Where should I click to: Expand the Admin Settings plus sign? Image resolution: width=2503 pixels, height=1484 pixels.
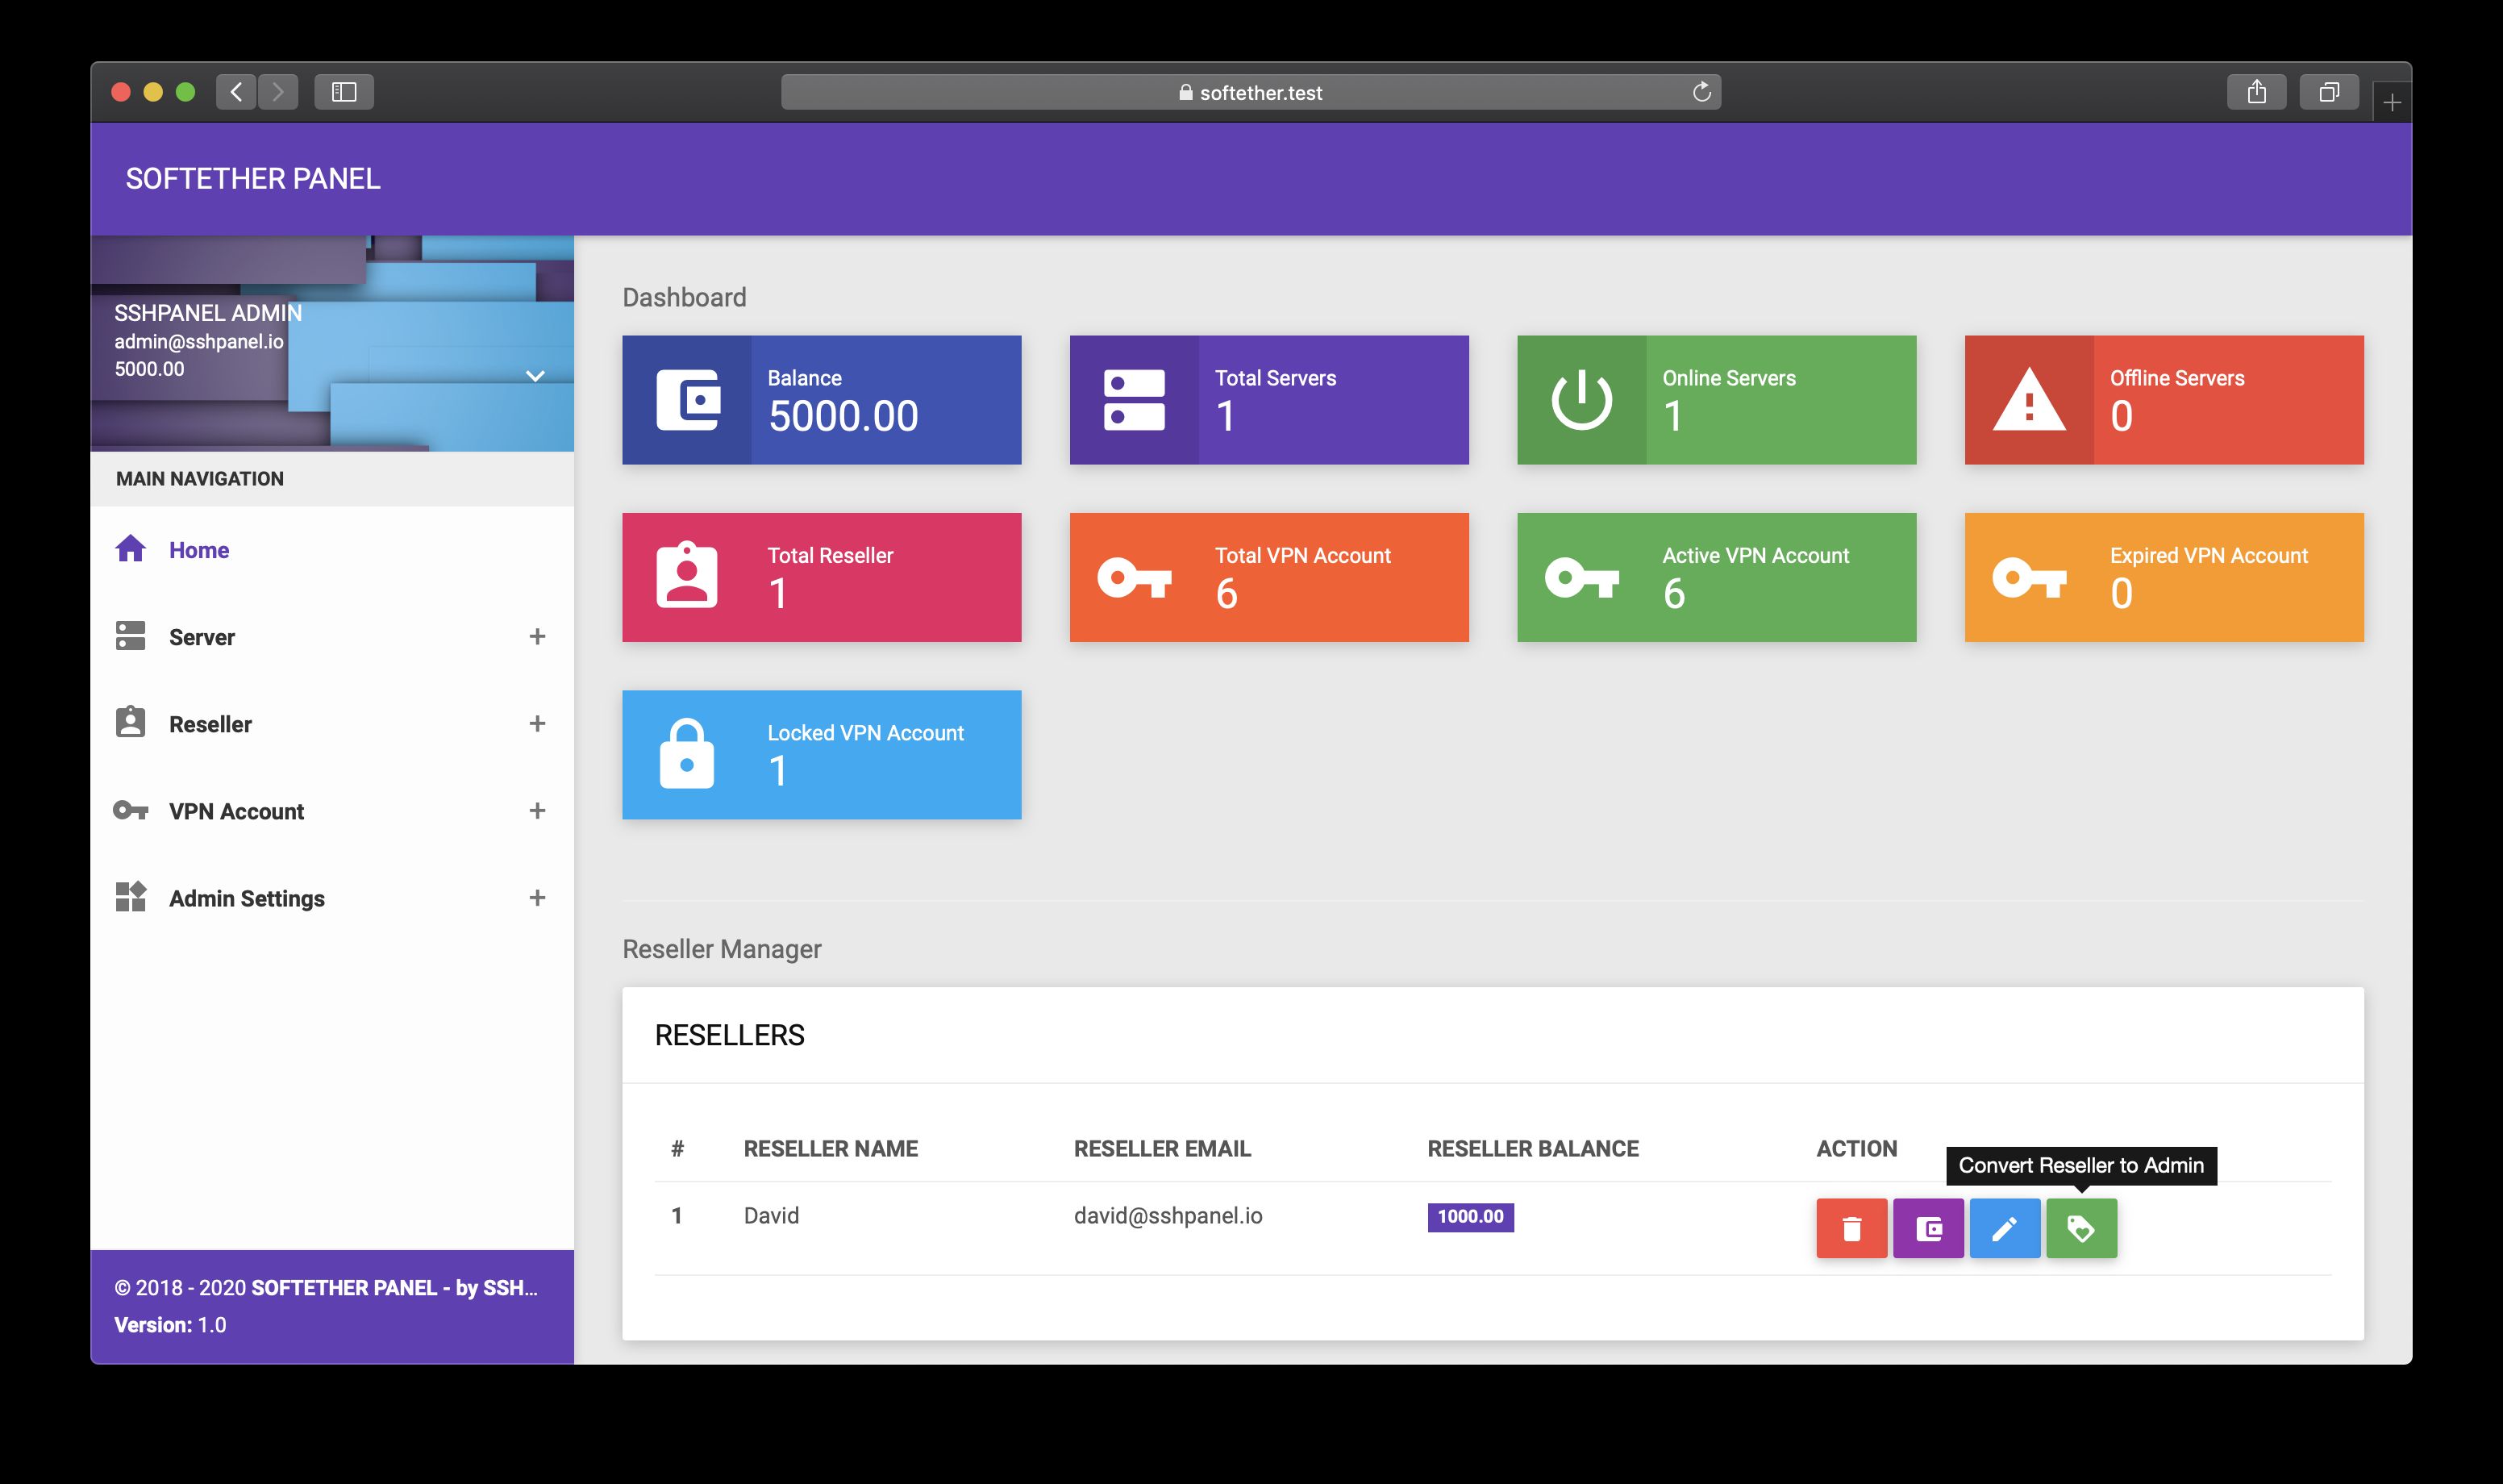[537, 898]
